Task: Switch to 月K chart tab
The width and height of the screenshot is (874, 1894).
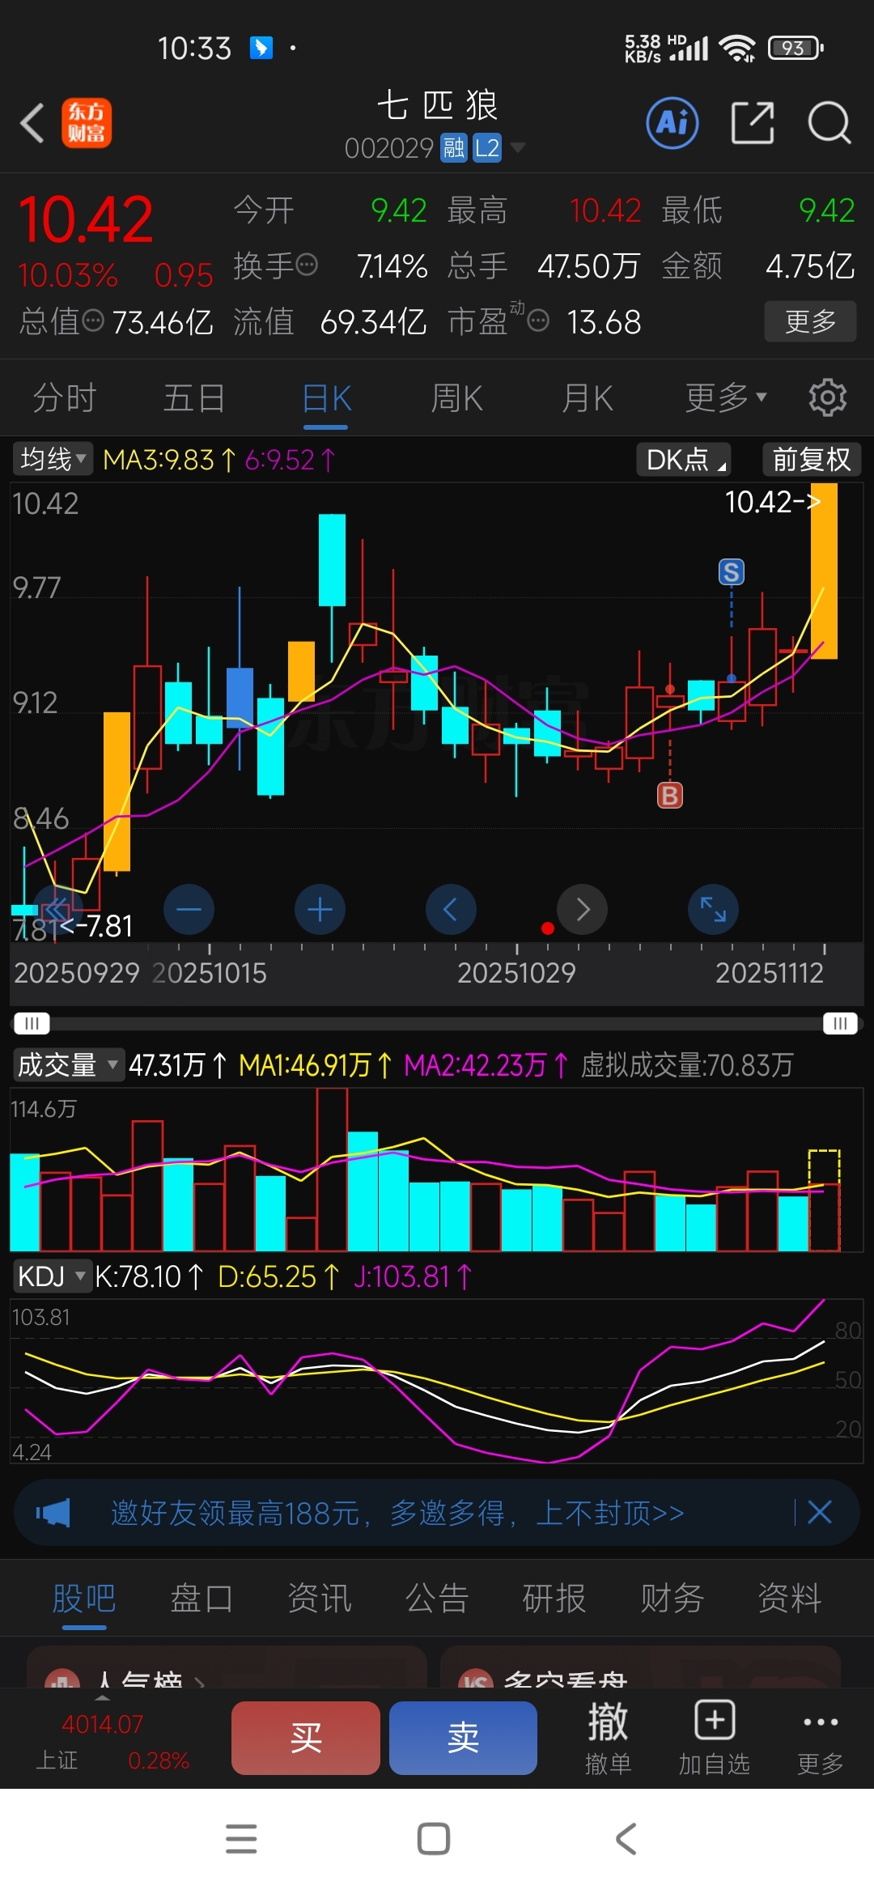Action: 587,397
